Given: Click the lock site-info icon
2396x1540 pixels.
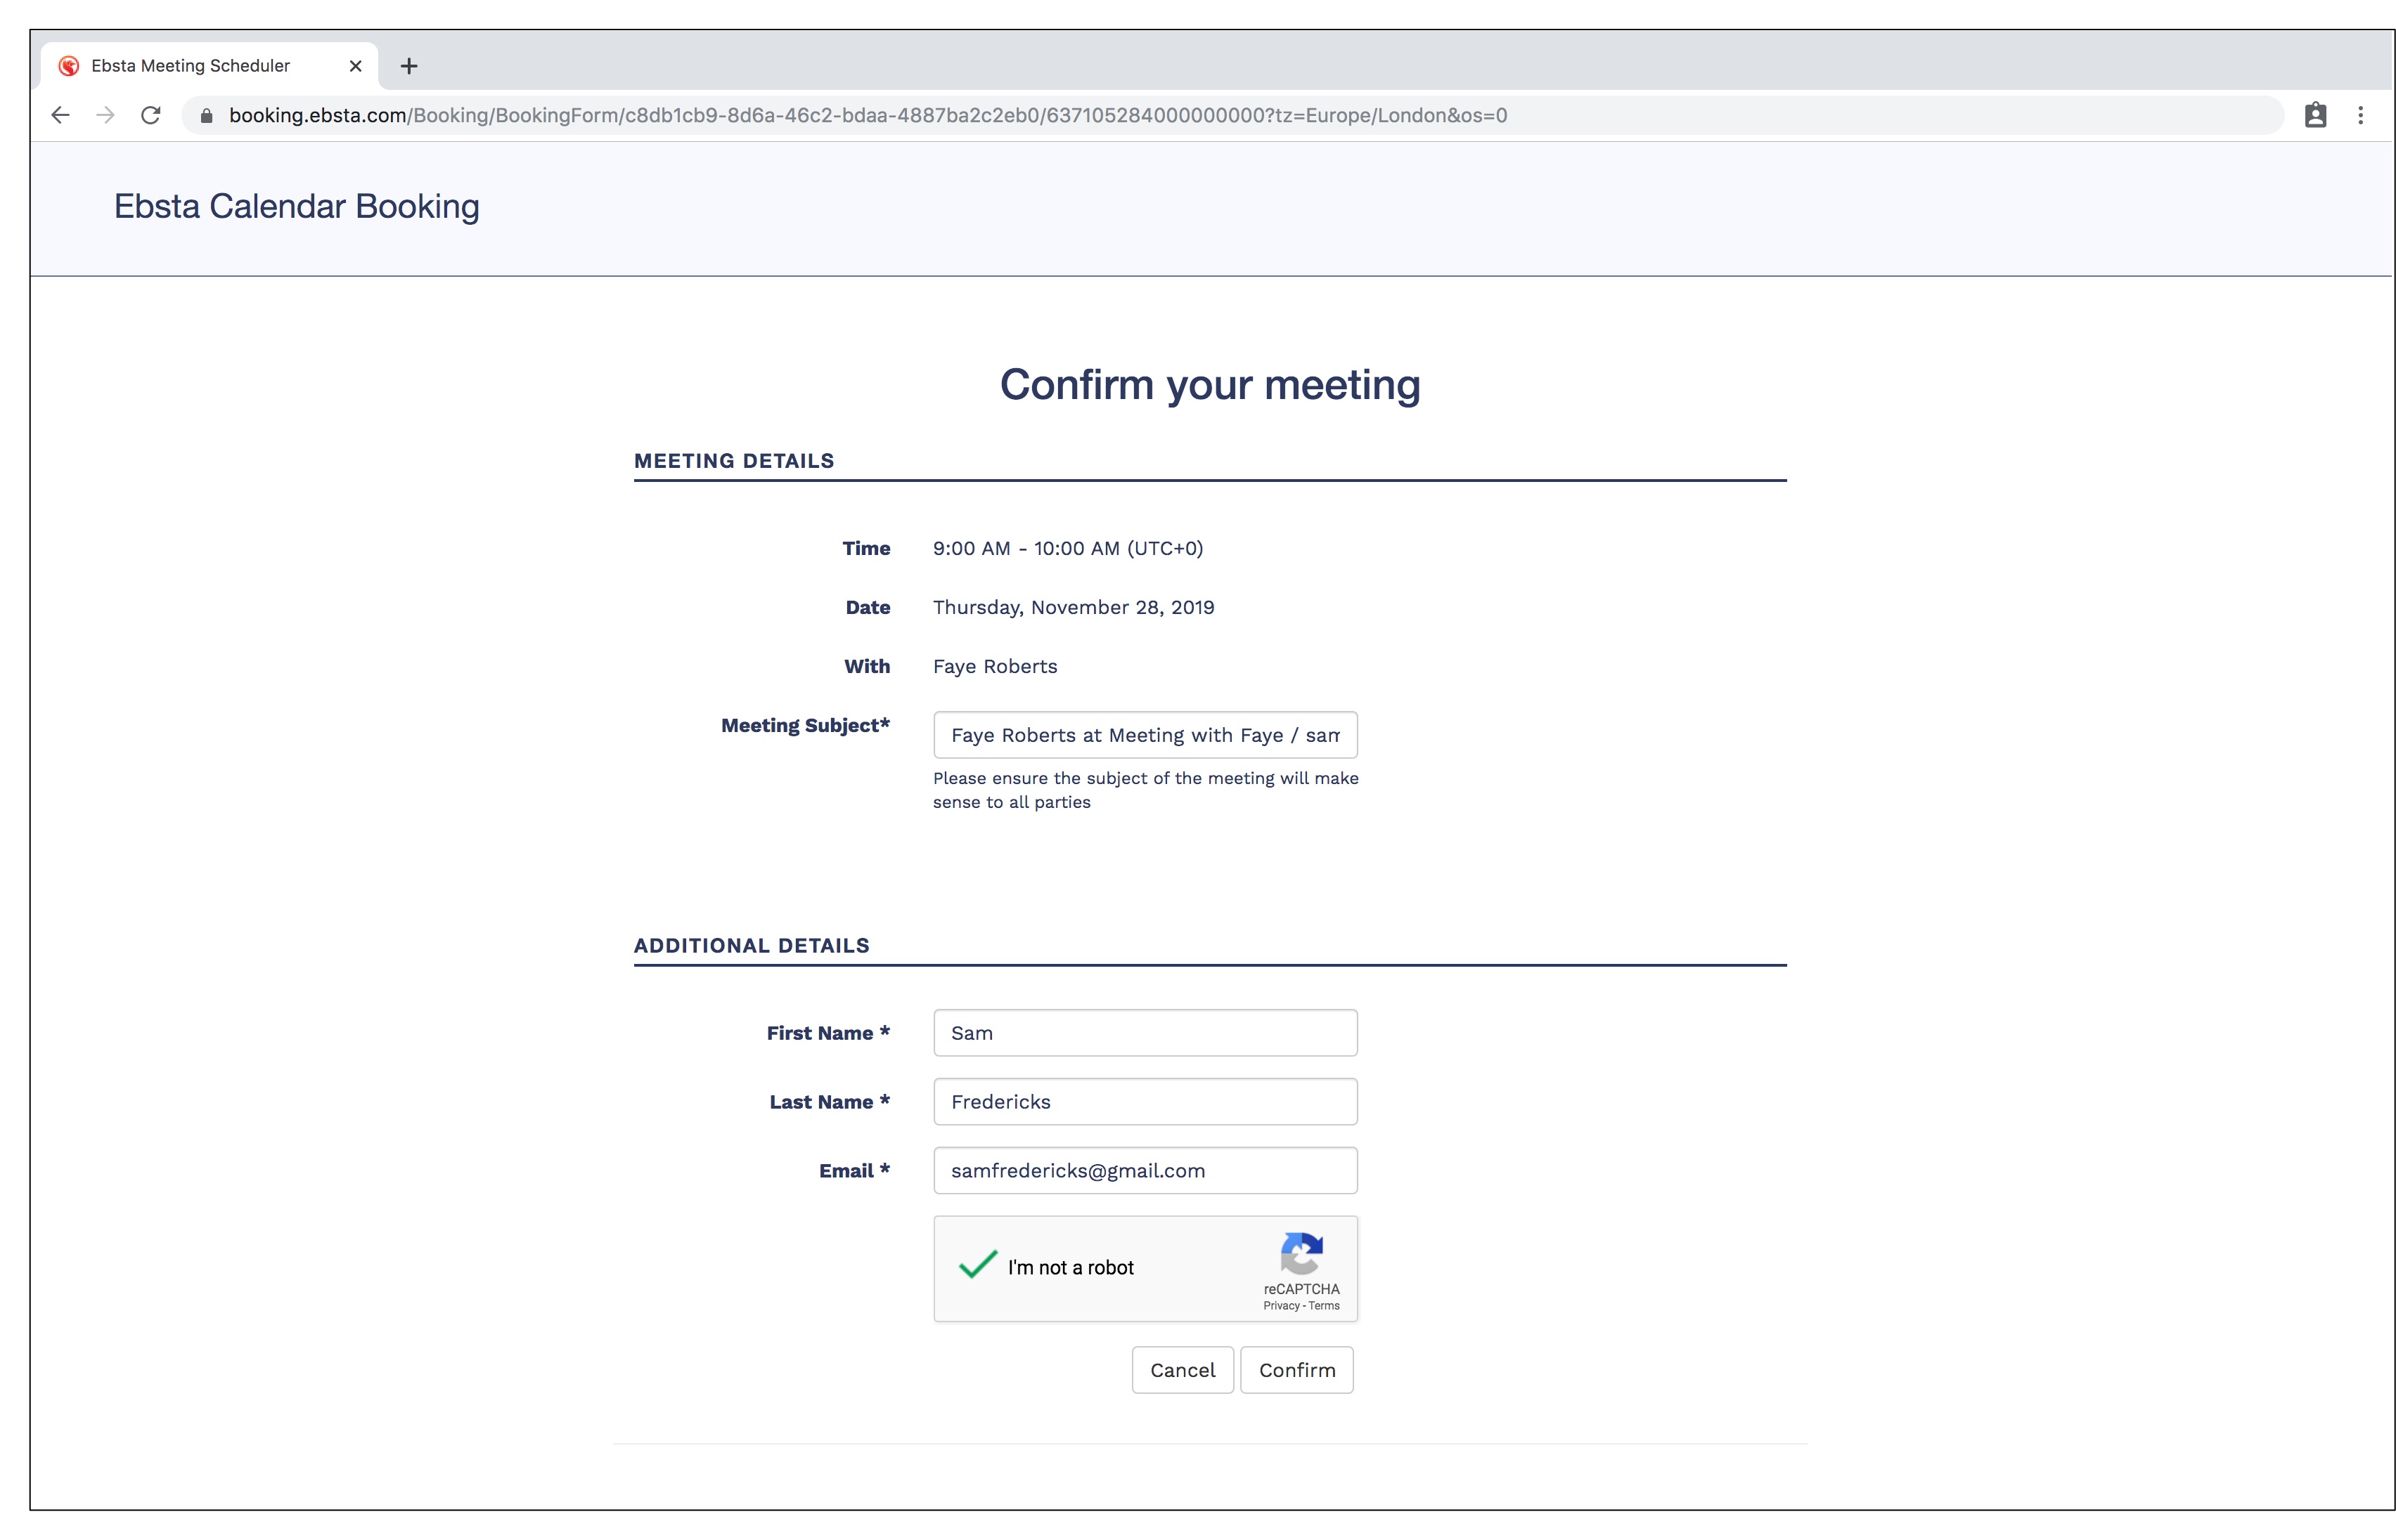Looking at the screenshot, I should click(x=207, y=115).
